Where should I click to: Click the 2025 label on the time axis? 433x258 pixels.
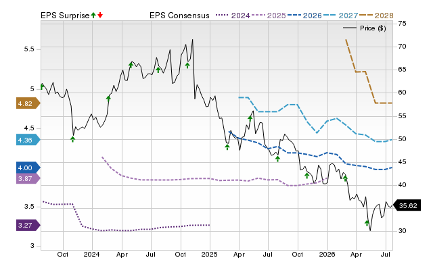pyautogui.click(x=209, y=254)
